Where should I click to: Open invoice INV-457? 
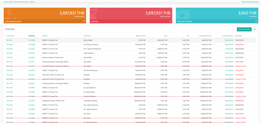pos(9,40)
